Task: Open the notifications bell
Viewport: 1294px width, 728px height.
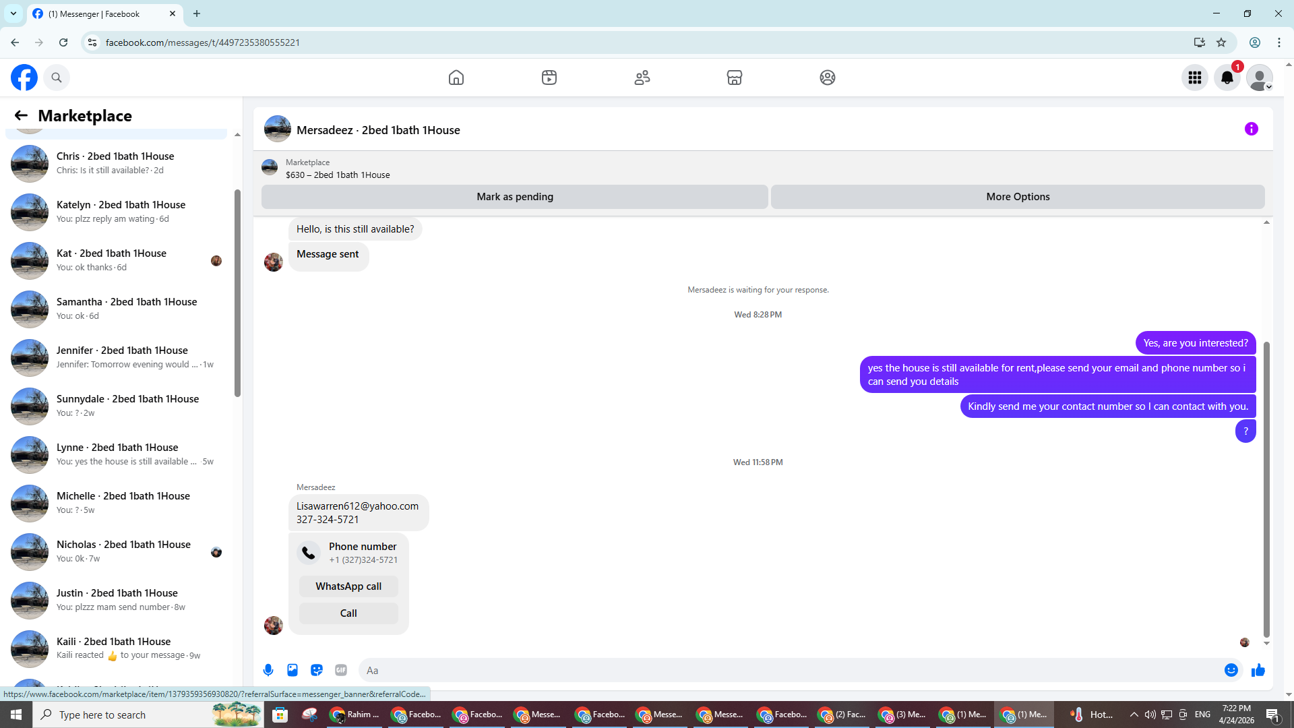Action: click(1227, 78)
